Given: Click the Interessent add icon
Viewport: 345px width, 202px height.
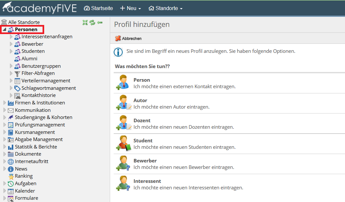Looking at the screenshot, I should click(x=123, y=183).
